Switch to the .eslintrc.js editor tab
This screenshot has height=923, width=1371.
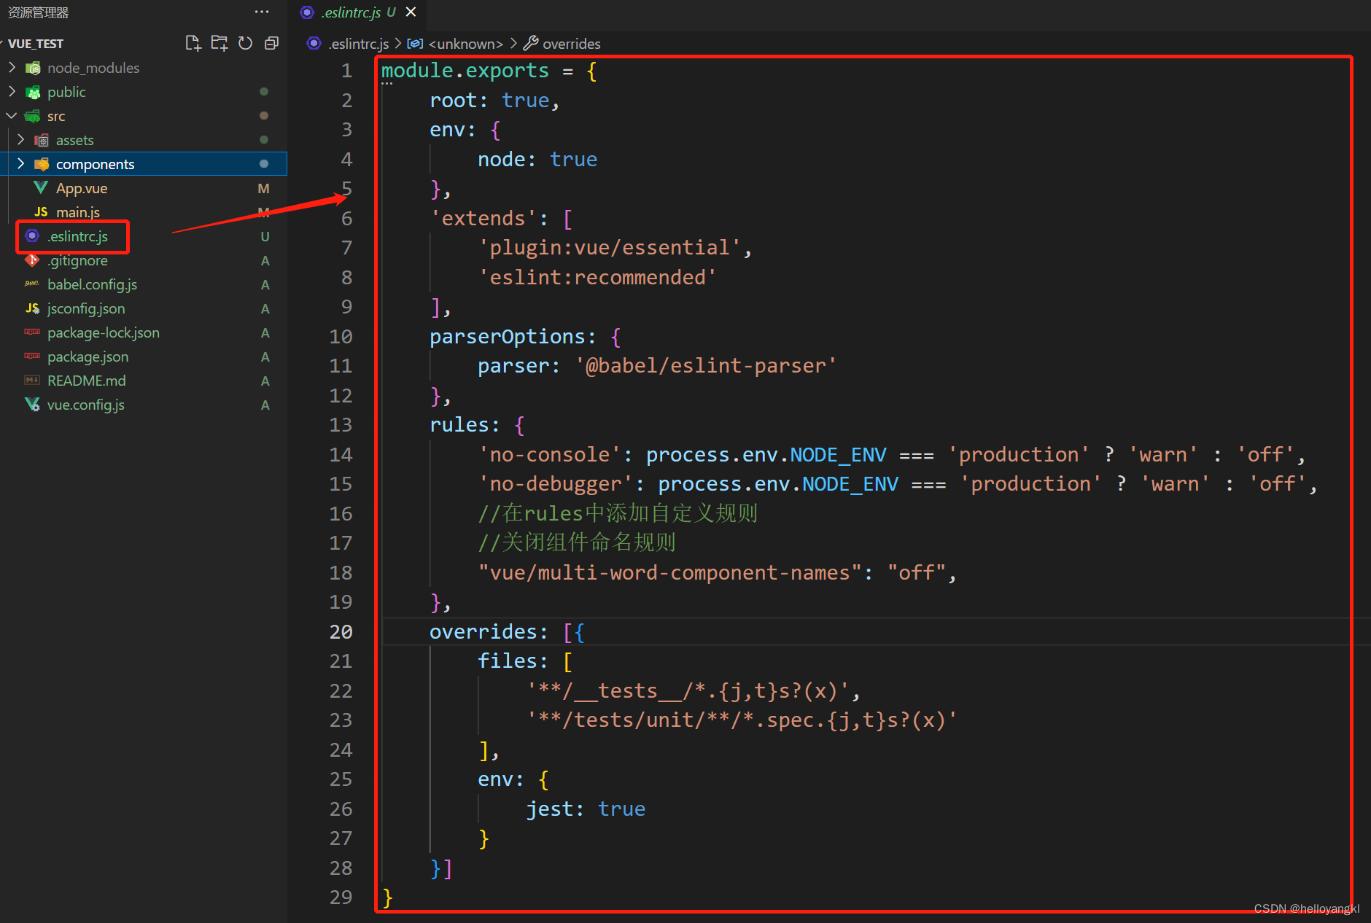click(x=350, y=12)
